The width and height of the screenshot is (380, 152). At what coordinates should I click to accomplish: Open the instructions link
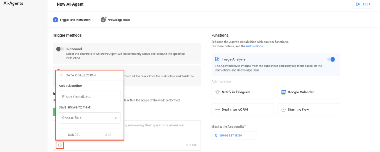(254, 46)
